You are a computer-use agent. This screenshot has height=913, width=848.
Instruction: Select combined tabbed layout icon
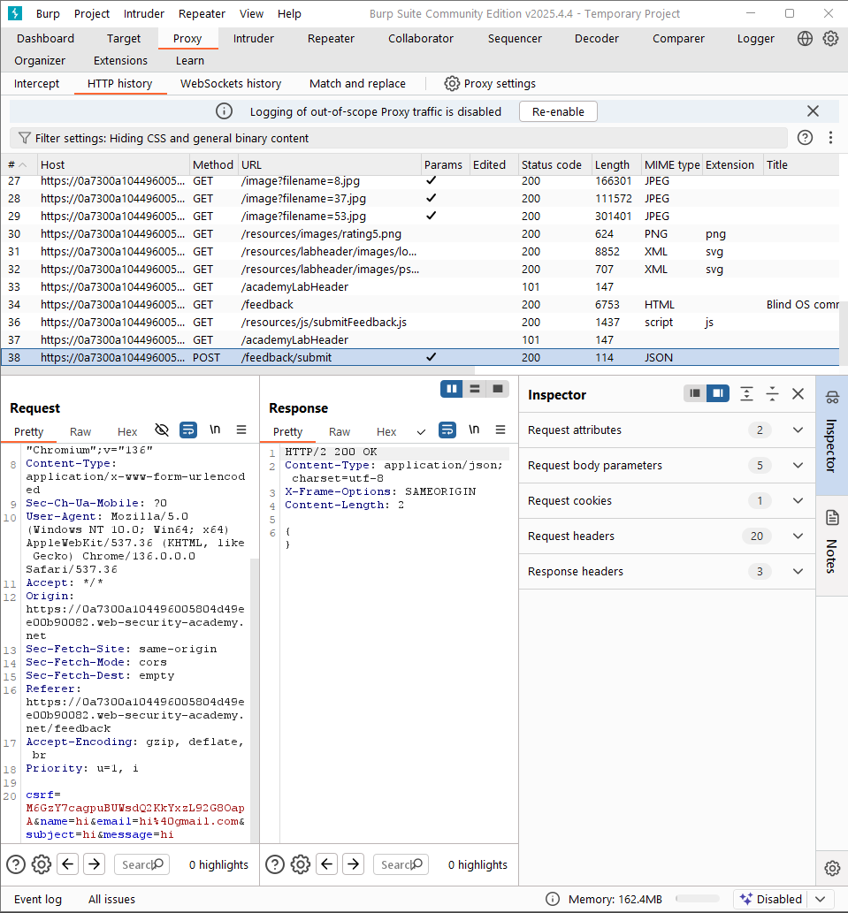pyautogui.click(x=497, y=389)
